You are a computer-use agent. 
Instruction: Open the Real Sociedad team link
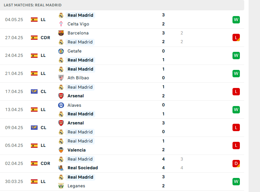pyautogui.click(x=83, y=168)
